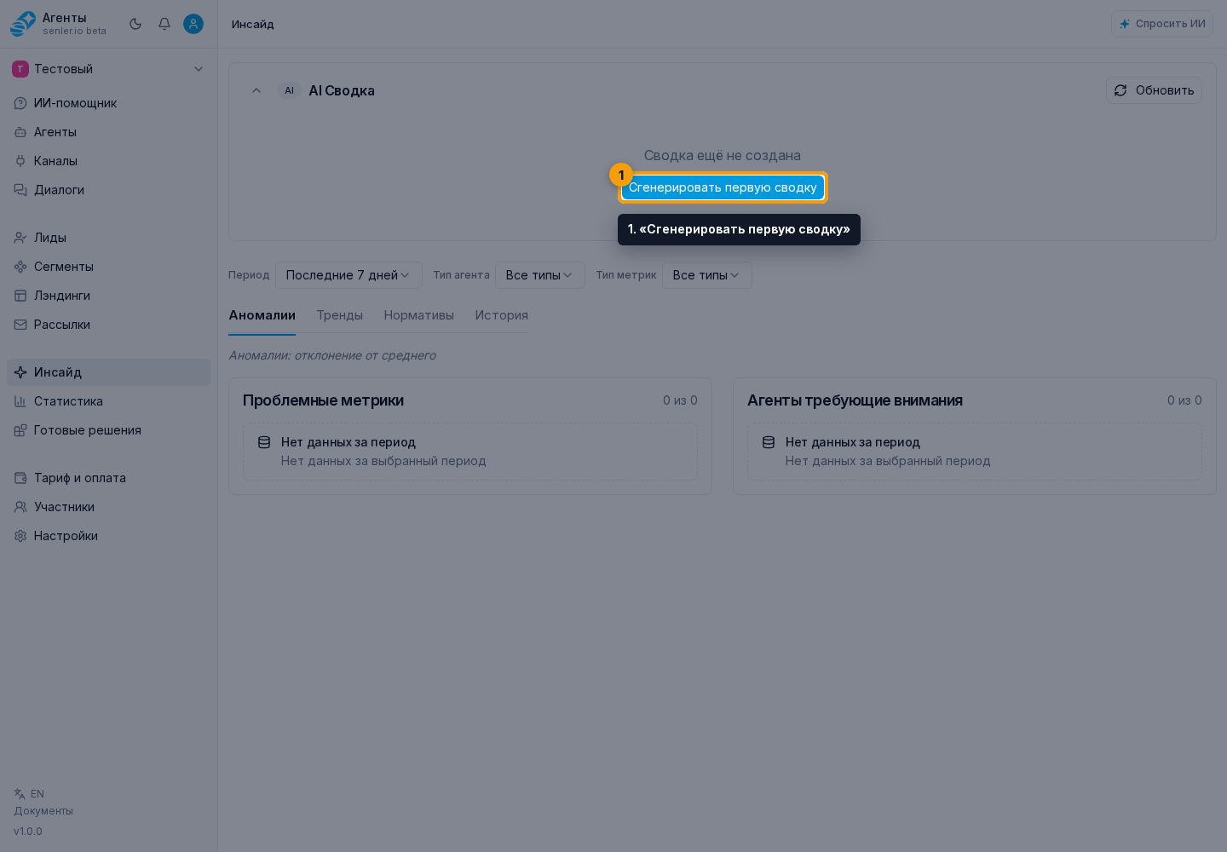Click the Статистика chart icon
The image size is (1227, 852).
click(x=20, y=401)
